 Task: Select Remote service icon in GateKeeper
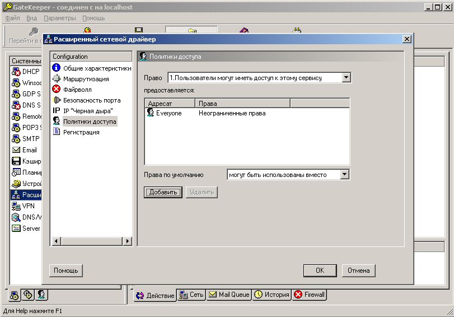pyautogui.click(x=16, y=116)
